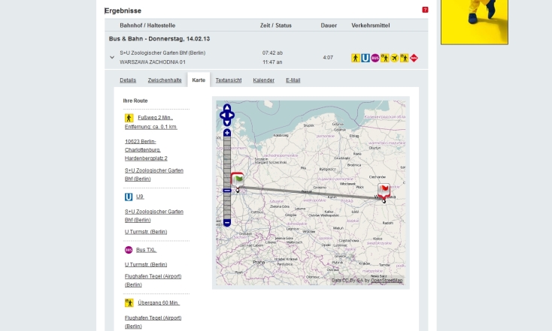
Task: Click the red destination flag marker on map
Action: (384, 189)
